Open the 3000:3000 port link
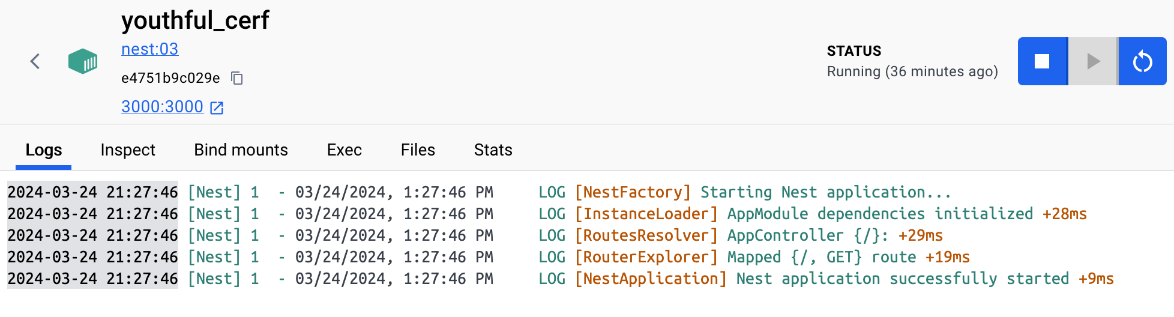The width and height of the screenshot is (1174, 317). tap(162, 107)
